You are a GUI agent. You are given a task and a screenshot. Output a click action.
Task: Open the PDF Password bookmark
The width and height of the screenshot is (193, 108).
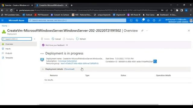[41, 15]
